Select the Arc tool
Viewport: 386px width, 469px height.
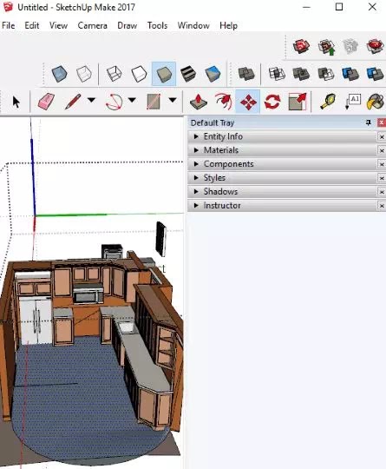click(114, 102)
